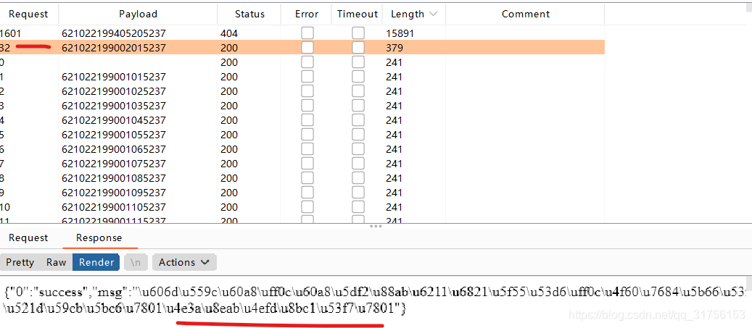This screenshot has width=752, height=328.
Task: Click request number 1601 cell
Action: 12,33
